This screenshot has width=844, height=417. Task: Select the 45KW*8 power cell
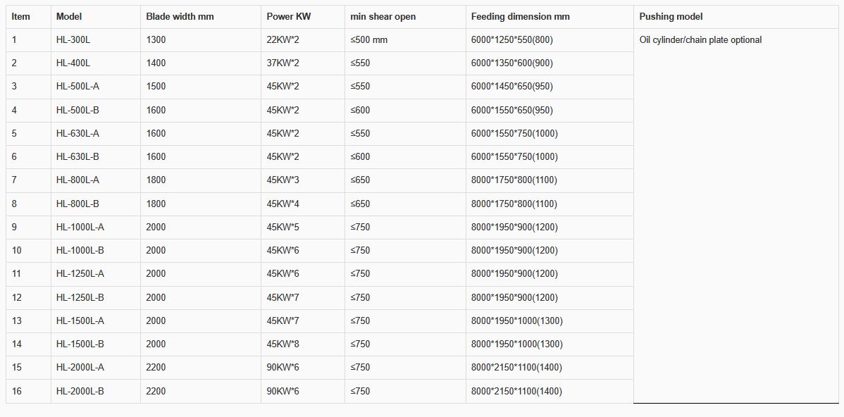tap(283, 344)
